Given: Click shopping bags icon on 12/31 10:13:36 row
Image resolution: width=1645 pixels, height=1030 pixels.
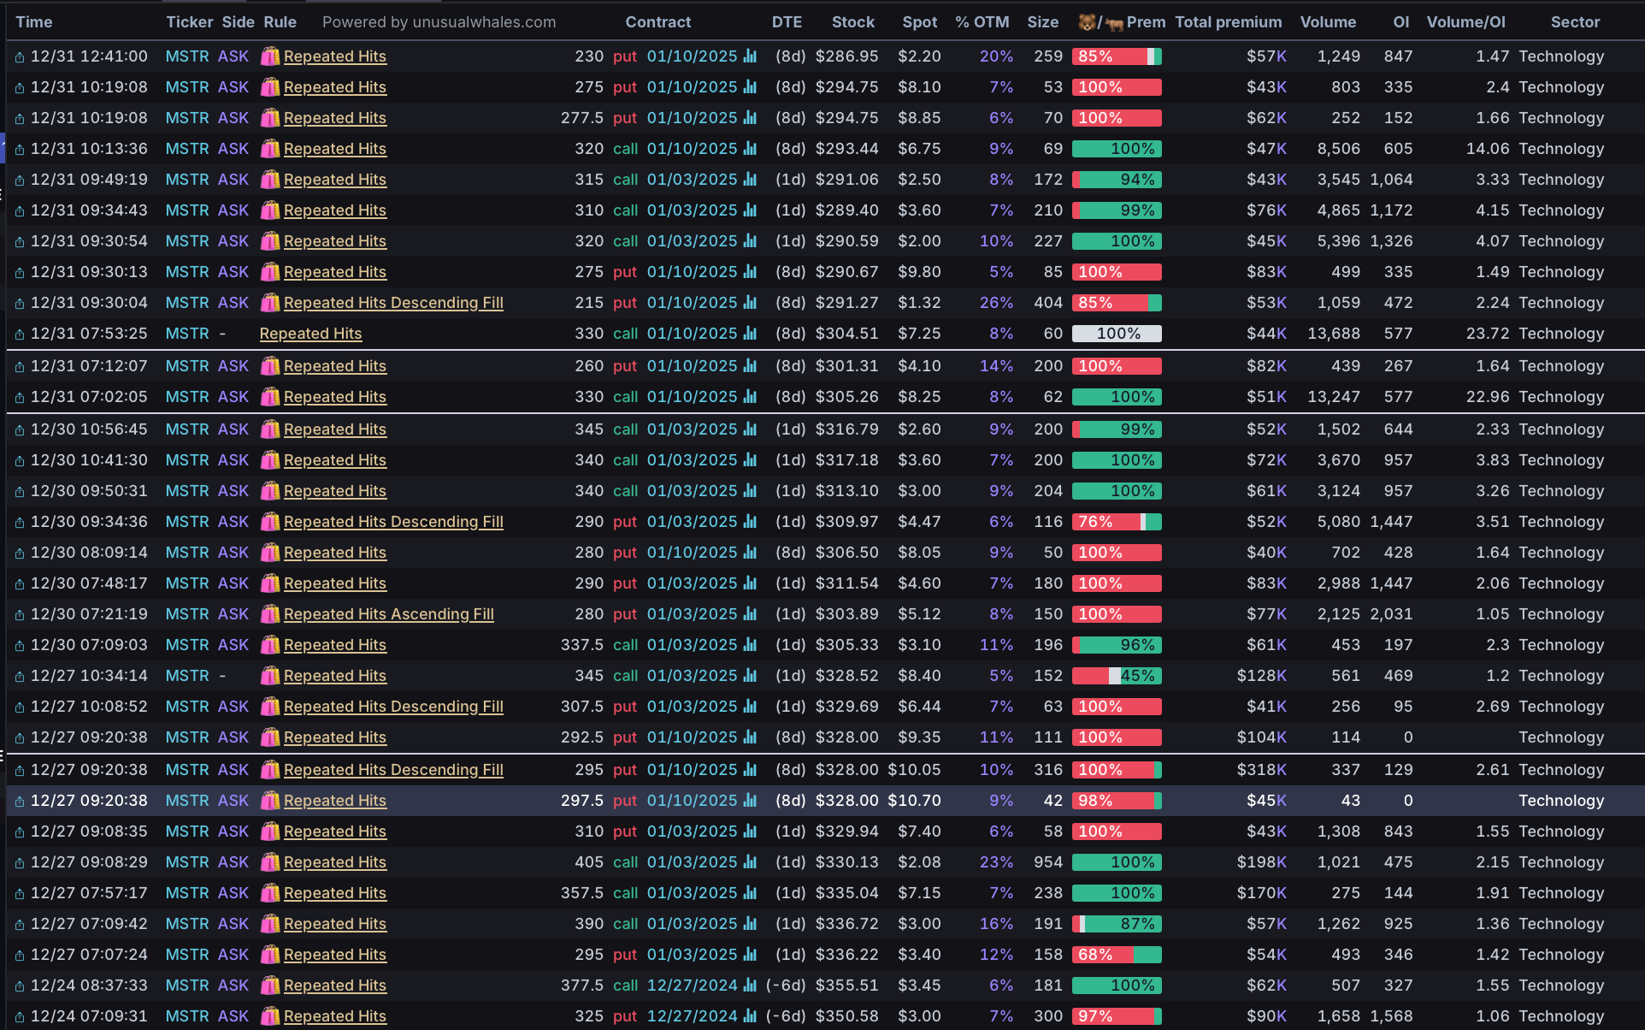Looking at the screenshot, I should tap(270, 149).
